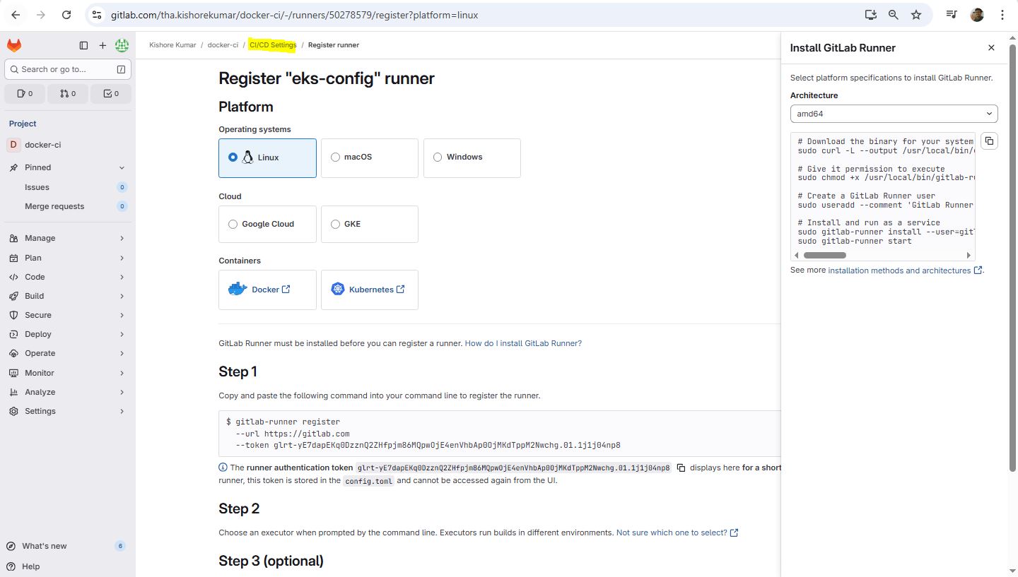
Task: Open the to-do list counter
Action: pos(111,93)
